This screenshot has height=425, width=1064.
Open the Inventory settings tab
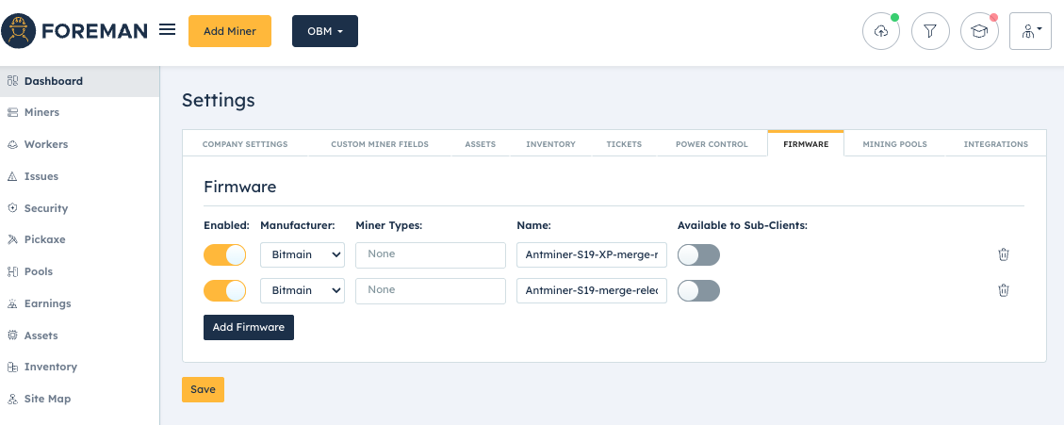point(550,144)
